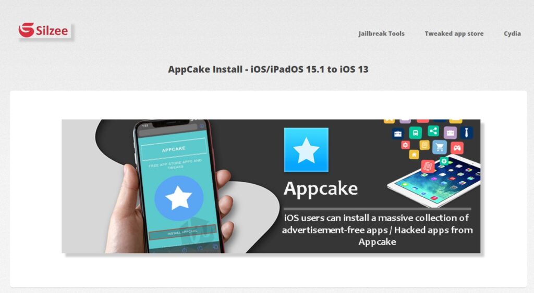Click the yellow house app icon
The height and width of the screenshot is (293, 534).
coord(414,155)
